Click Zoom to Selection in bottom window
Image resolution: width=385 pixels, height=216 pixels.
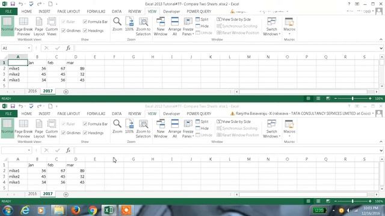pos(143,128)
